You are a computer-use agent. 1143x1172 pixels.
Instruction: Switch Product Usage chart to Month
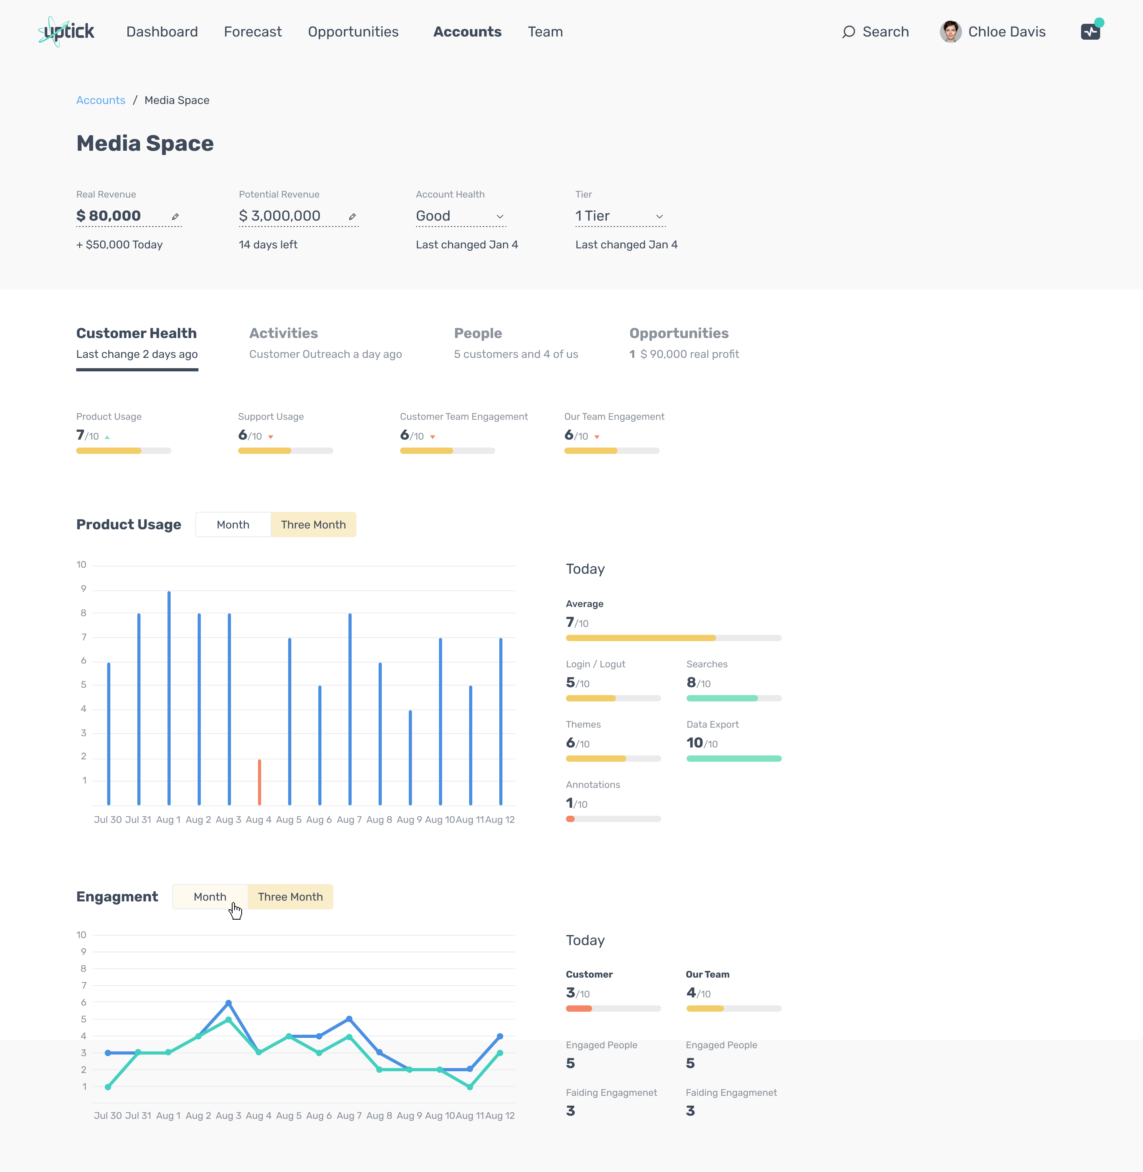pos(233,525)
